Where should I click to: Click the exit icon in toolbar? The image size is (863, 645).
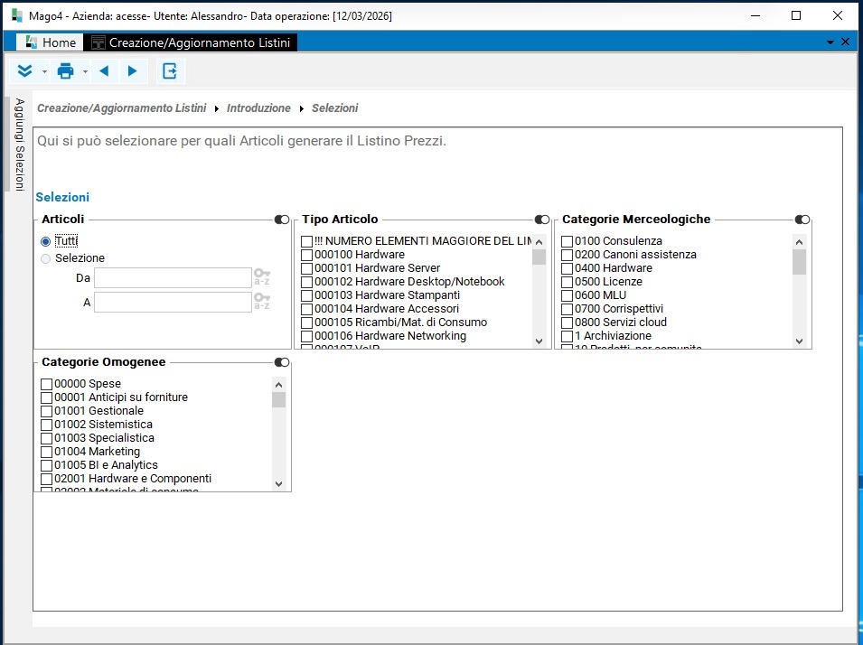[169, 71]
